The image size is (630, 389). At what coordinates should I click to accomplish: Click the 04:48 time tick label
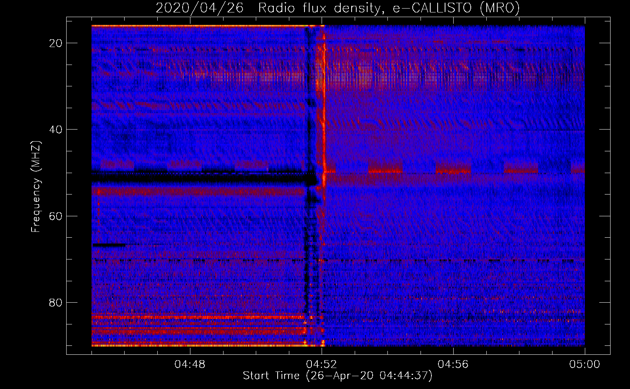190,364
